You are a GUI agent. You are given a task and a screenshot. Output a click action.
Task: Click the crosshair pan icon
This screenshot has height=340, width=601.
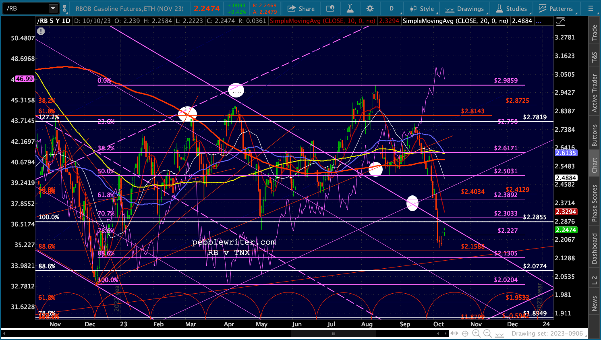coord(465,334)
